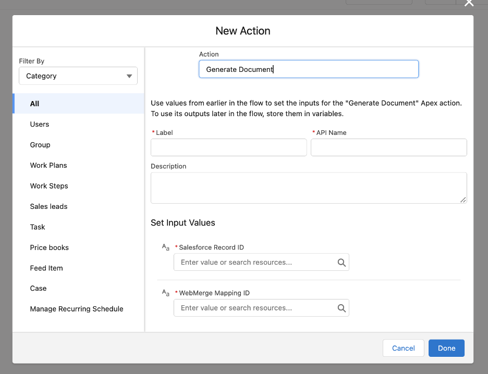Select the Users category

point(39,124)
